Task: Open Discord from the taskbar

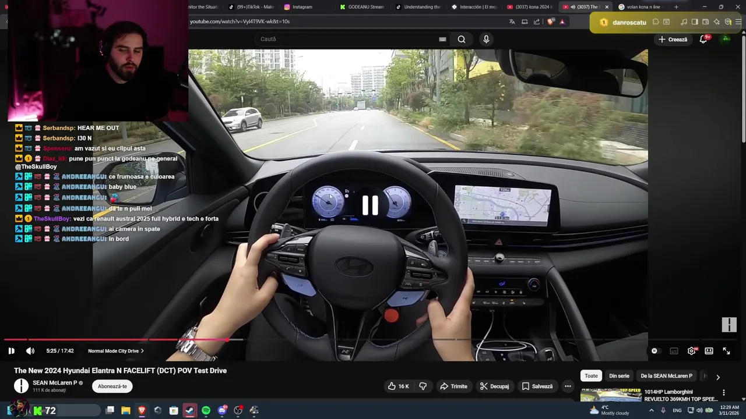Action: (222, 410)
